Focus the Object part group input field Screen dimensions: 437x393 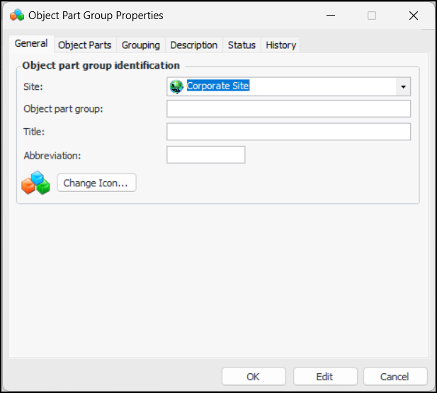tap(288, 109)
